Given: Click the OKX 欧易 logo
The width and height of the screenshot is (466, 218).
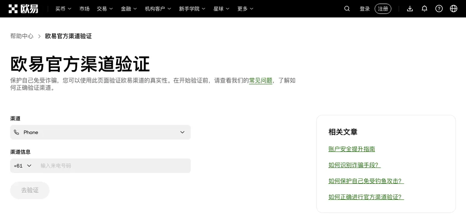Looking at the screenshot, I should [24, 9].
